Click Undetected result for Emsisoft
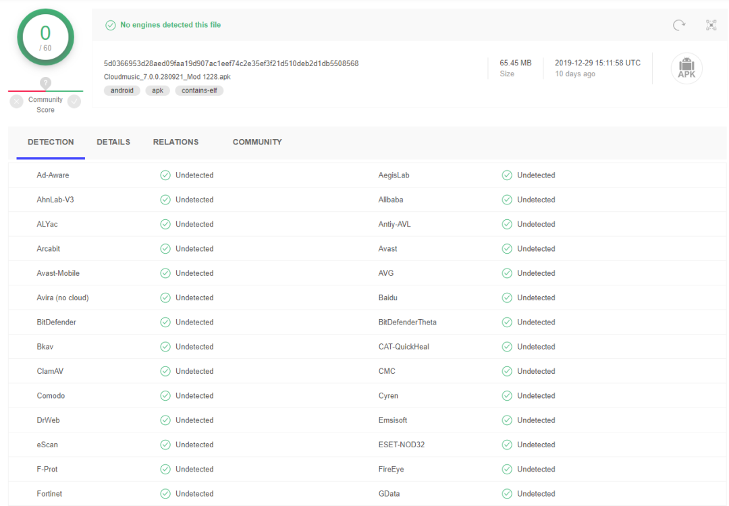 [x=536, y=420]
